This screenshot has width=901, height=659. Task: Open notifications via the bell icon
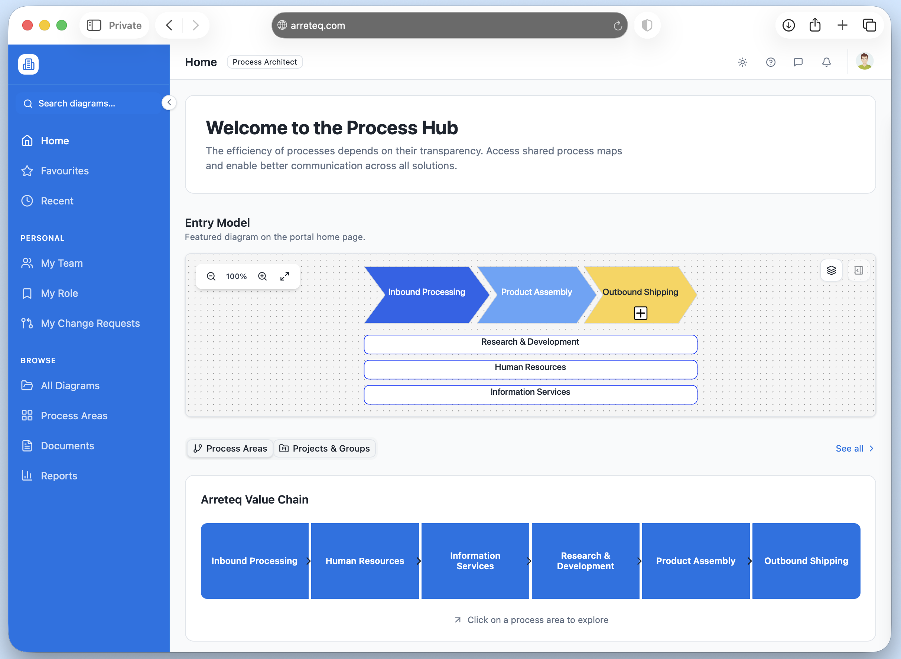coord(826,62)
